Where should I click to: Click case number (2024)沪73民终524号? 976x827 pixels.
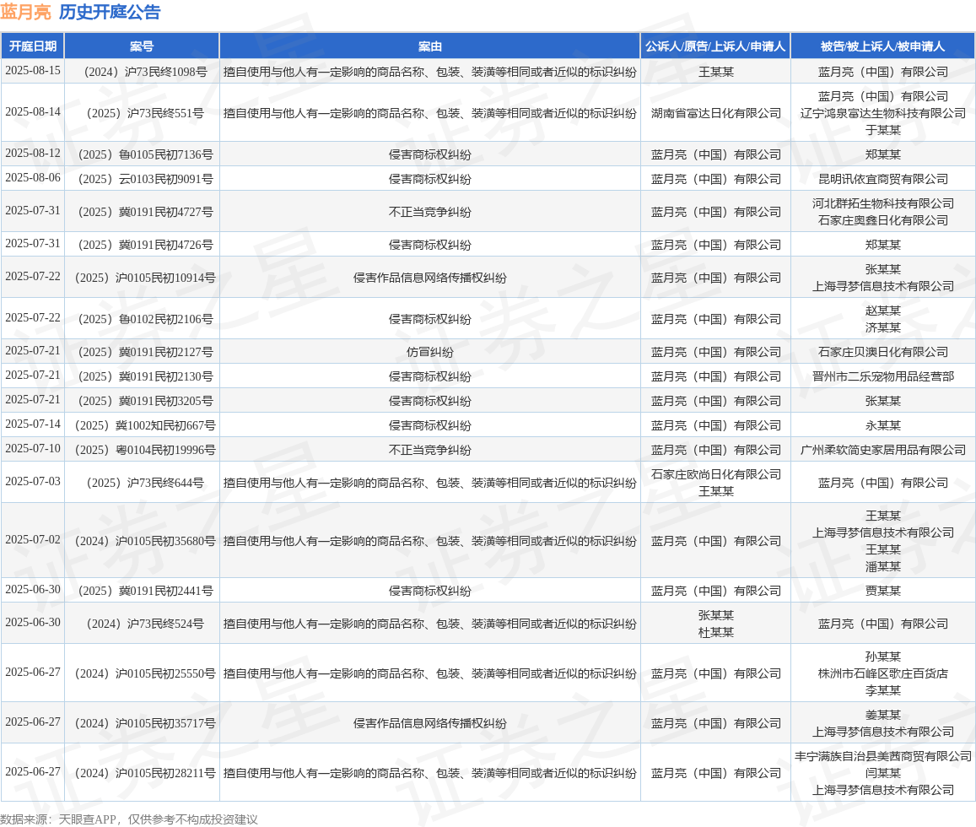(141, 624)
